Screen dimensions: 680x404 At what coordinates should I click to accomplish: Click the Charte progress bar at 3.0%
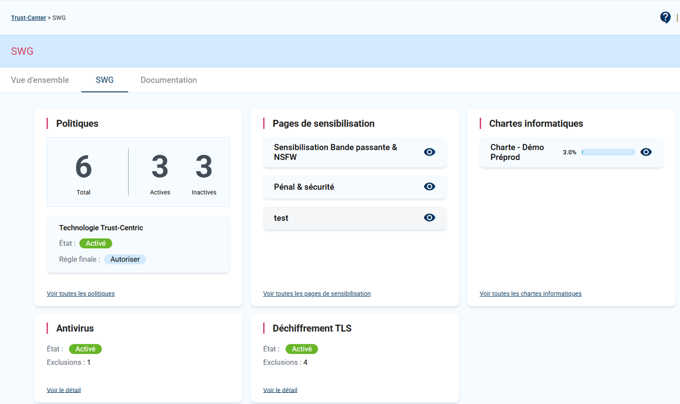click(x=608, y=152)
